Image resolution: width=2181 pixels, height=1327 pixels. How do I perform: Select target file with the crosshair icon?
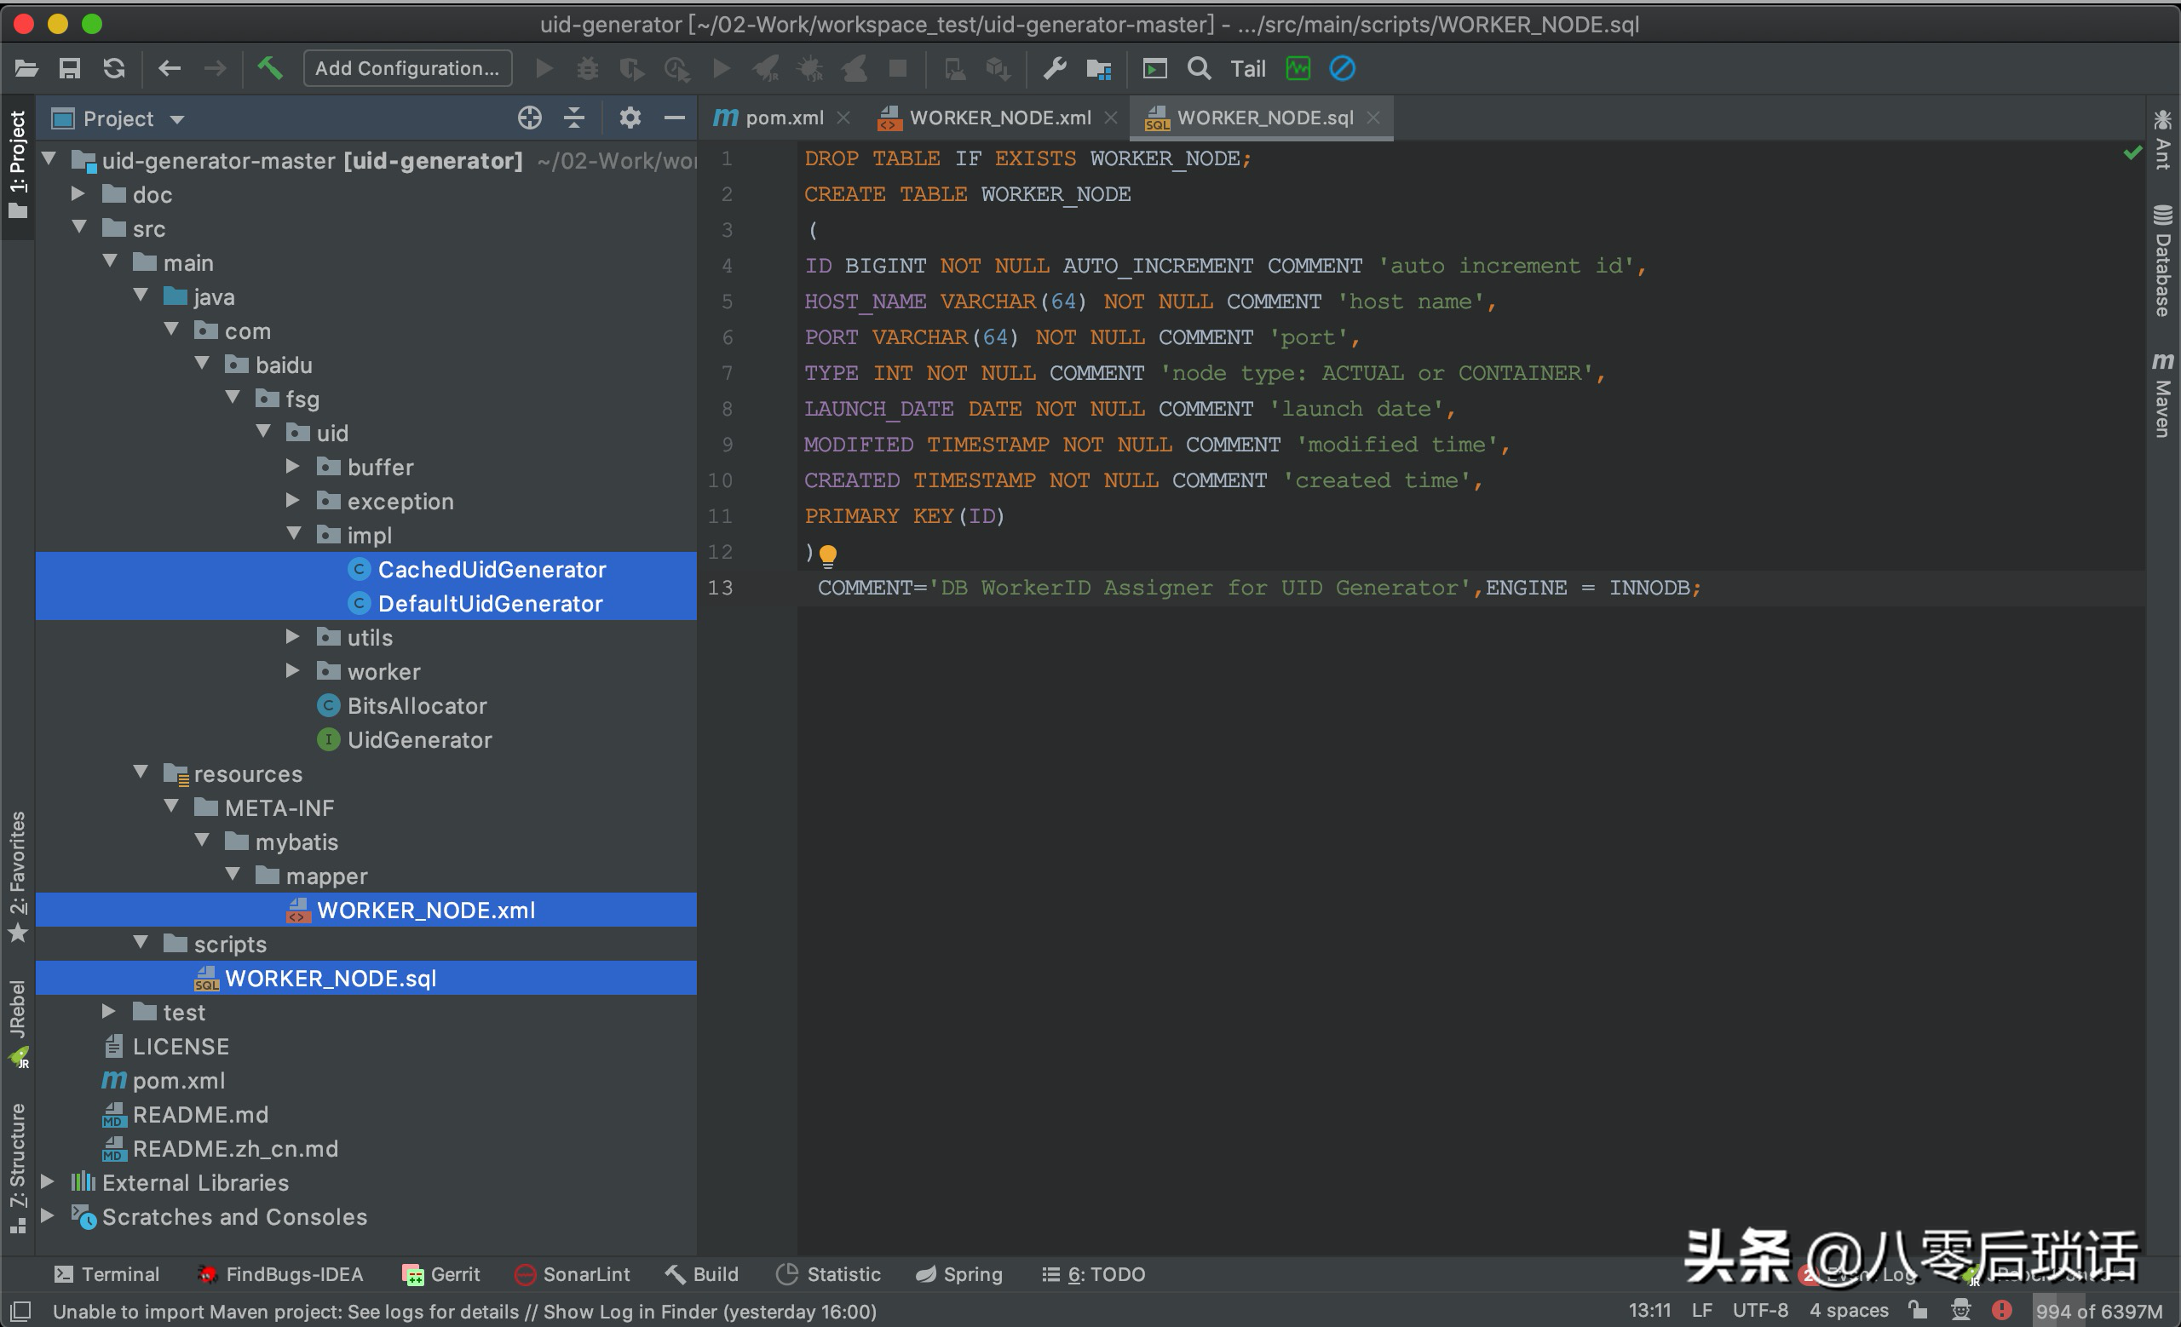528,118
